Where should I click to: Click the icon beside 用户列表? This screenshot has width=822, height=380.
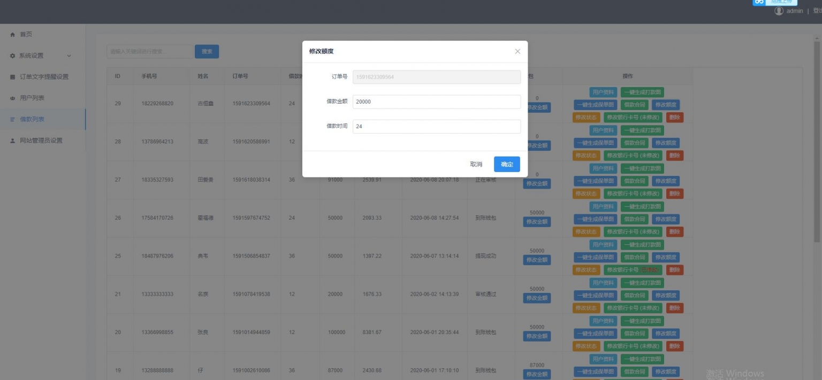coord(13,98)
